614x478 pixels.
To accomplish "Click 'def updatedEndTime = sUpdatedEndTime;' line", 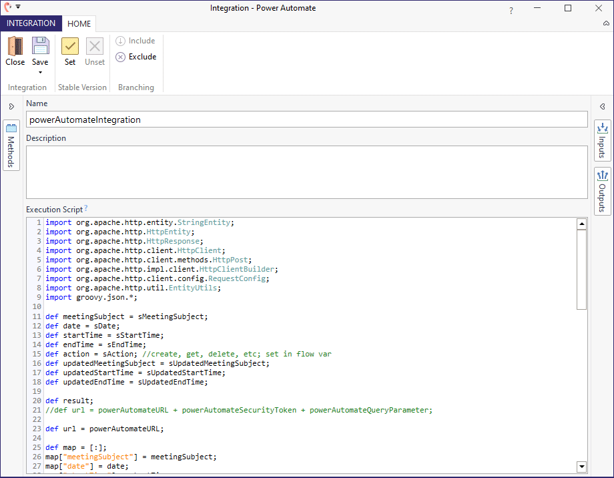I will (x=127, y=382).
